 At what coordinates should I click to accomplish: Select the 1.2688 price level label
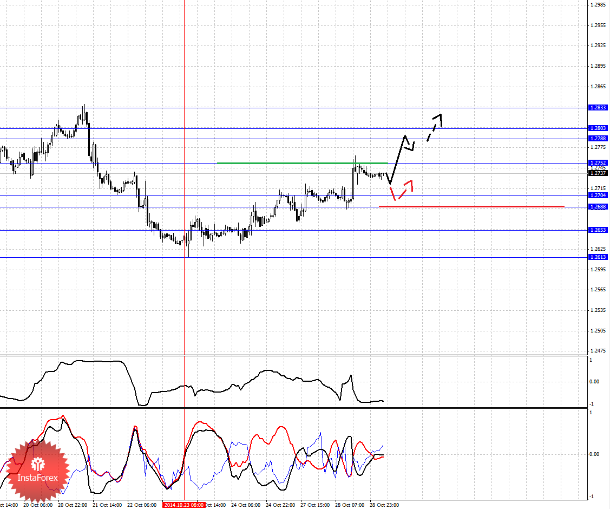click(598, 207)
